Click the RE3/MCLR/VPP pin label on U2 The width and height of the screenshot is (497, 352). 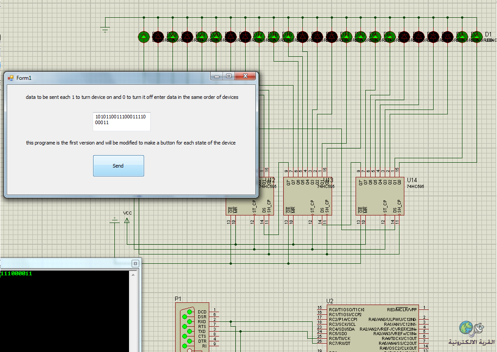(402, 309)
